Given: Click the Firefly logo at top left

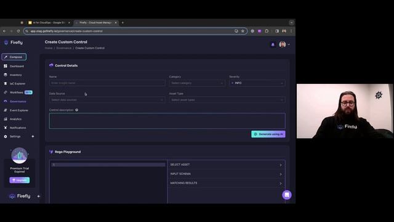Looking at the screenshot, I should click(x=14, y=43).
